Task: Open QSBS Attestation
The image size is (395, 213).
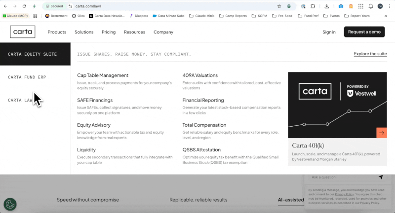Action: pyautogui.click(x=201, y=149)
